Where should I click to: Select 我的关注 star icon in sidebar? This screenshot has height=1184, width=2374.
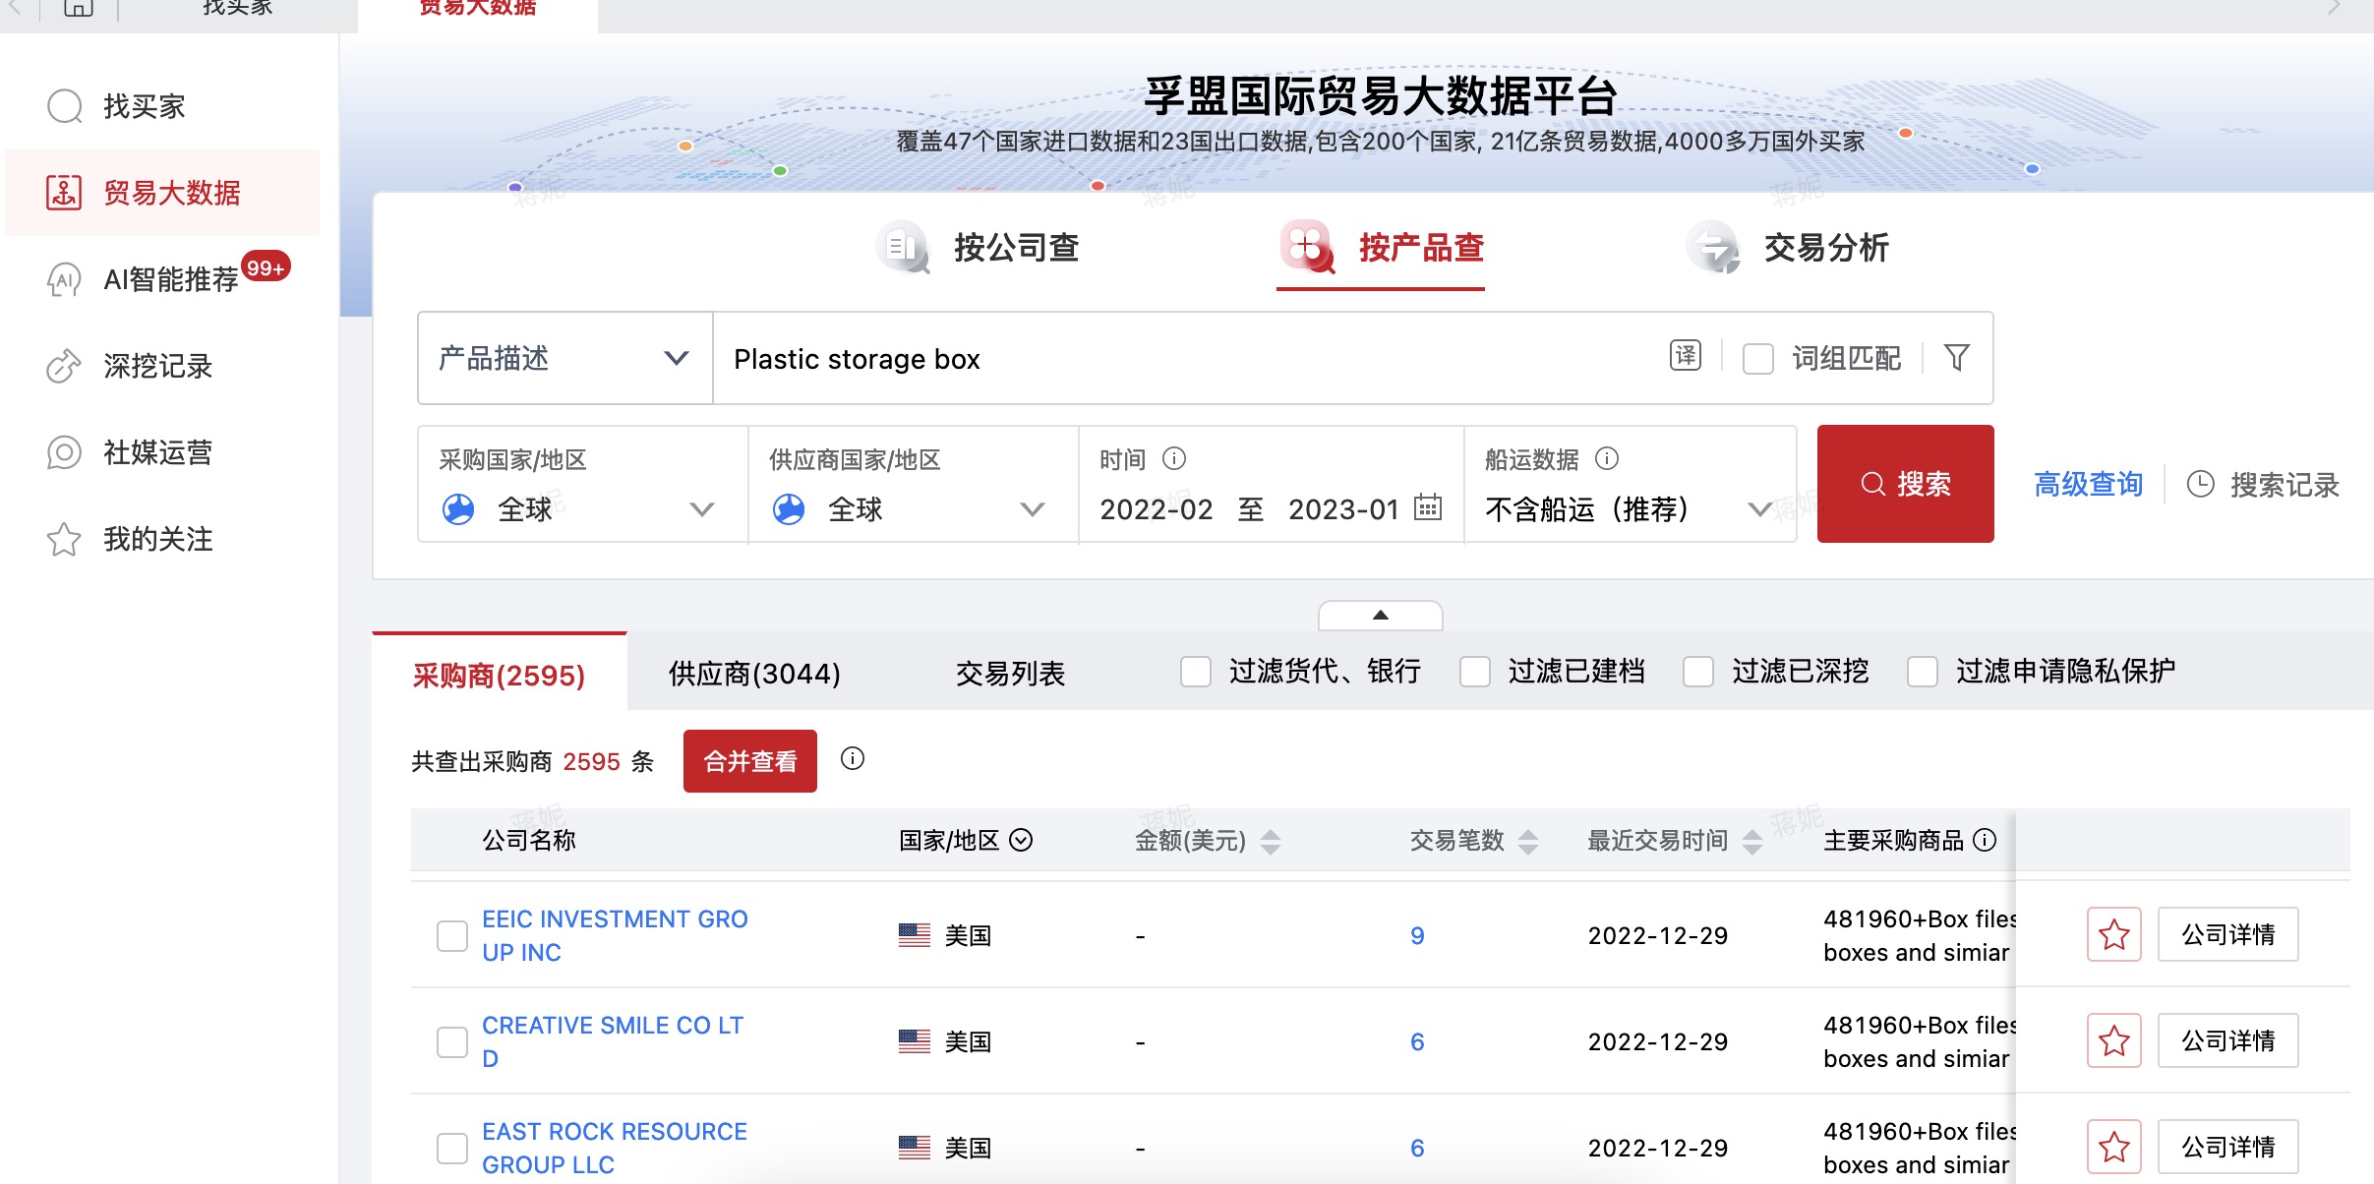tap(65, 539)
